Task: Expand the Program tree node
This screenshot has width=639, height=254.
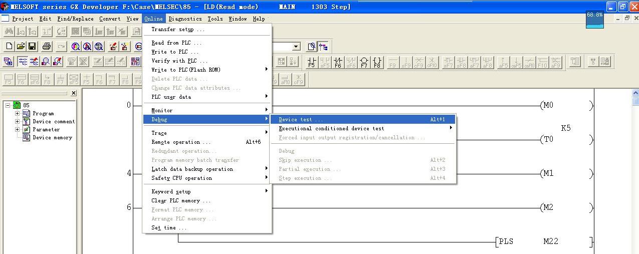Action: coord(17,114)
